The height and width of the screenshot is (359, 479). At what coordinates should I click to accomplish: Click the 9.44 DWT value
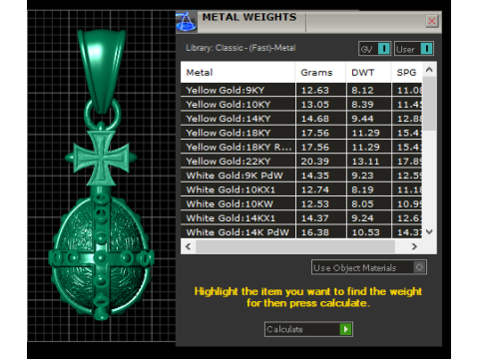(x=362, y=119)
